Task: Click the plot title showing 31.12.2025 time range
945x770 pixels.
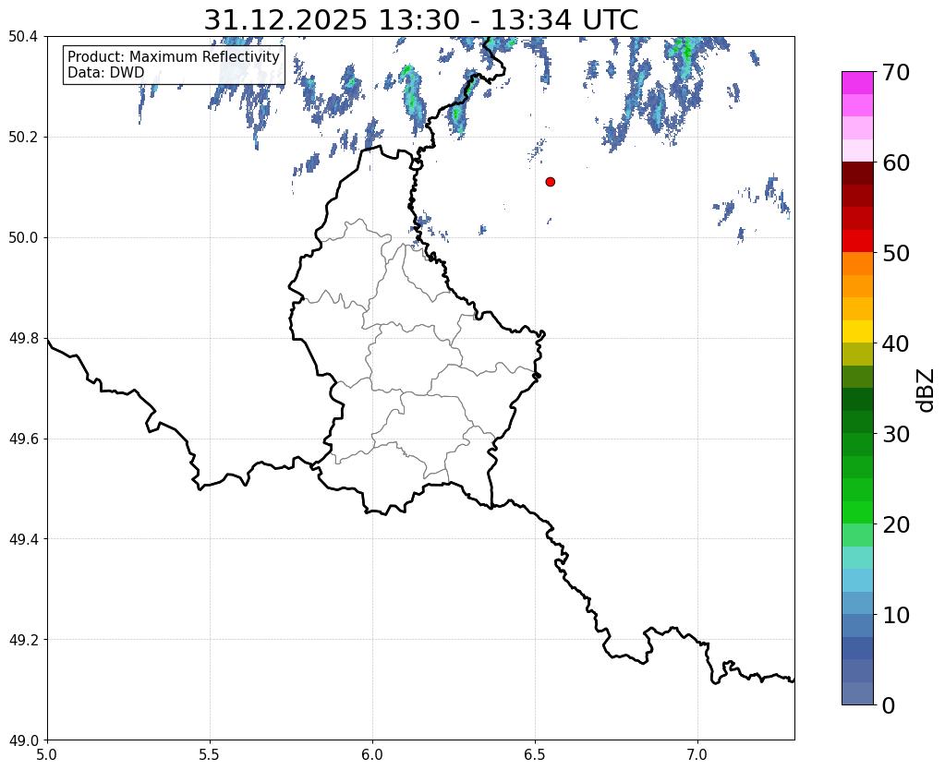Action: (x=420, y=19)
